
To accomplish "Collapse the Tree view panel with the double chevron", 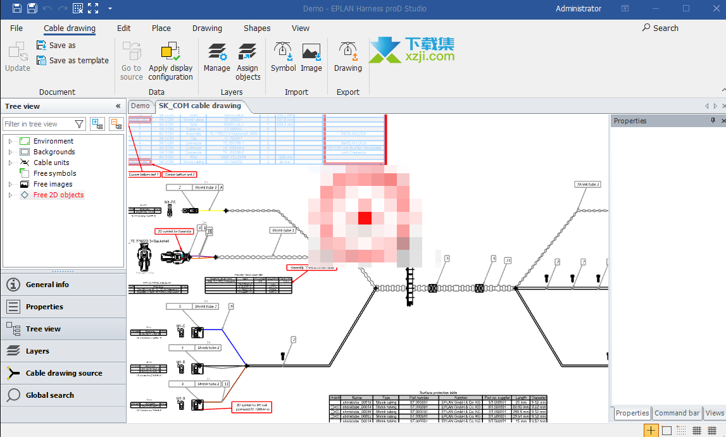I will [x=118, y=106].
